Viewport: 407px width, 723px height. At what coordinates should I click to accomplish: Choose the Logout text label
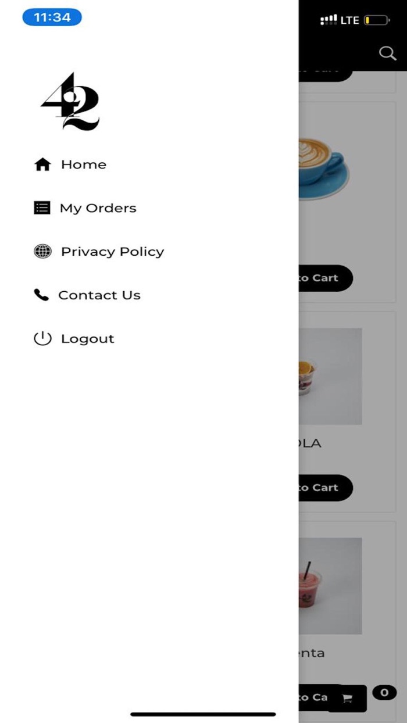87,339
